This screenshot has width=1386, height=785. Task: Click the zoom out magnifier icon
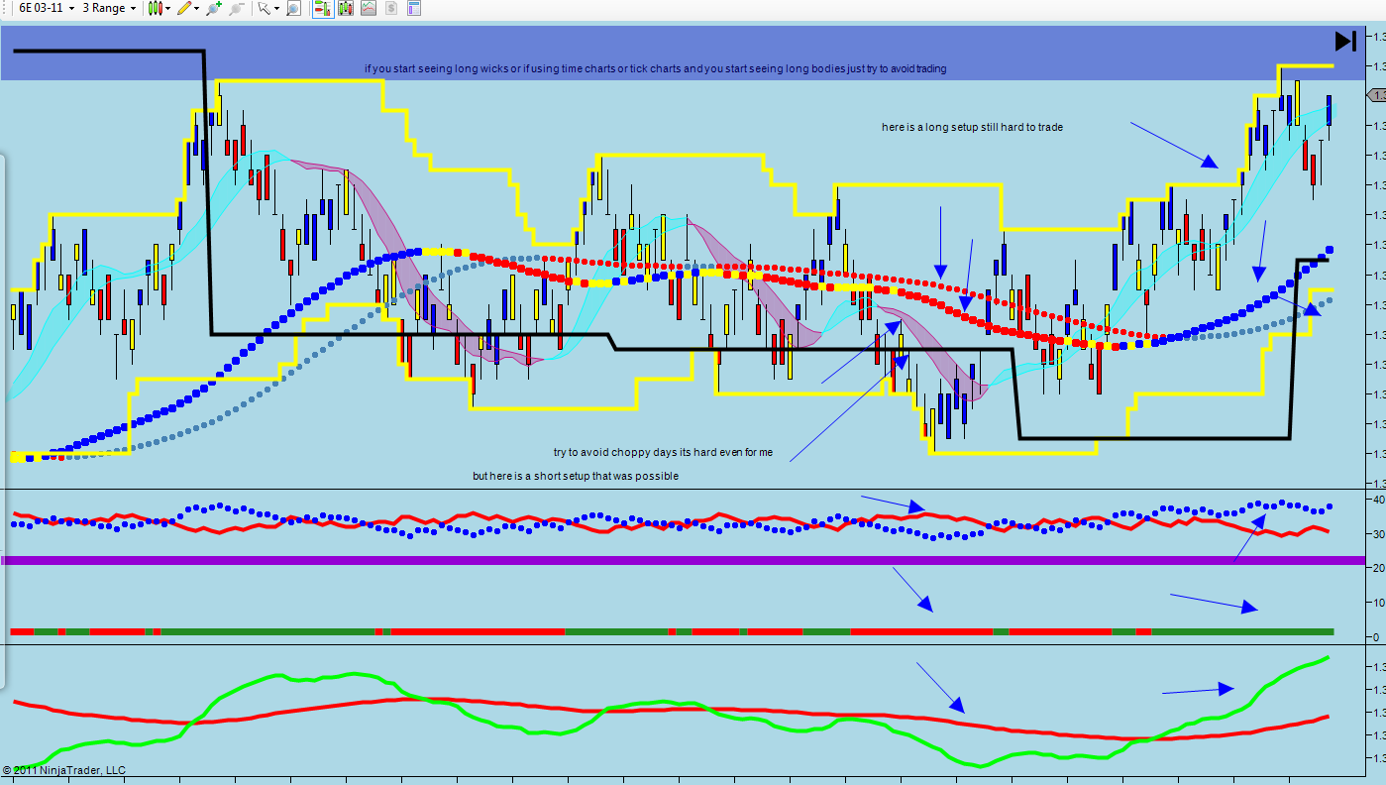point(236,8)
